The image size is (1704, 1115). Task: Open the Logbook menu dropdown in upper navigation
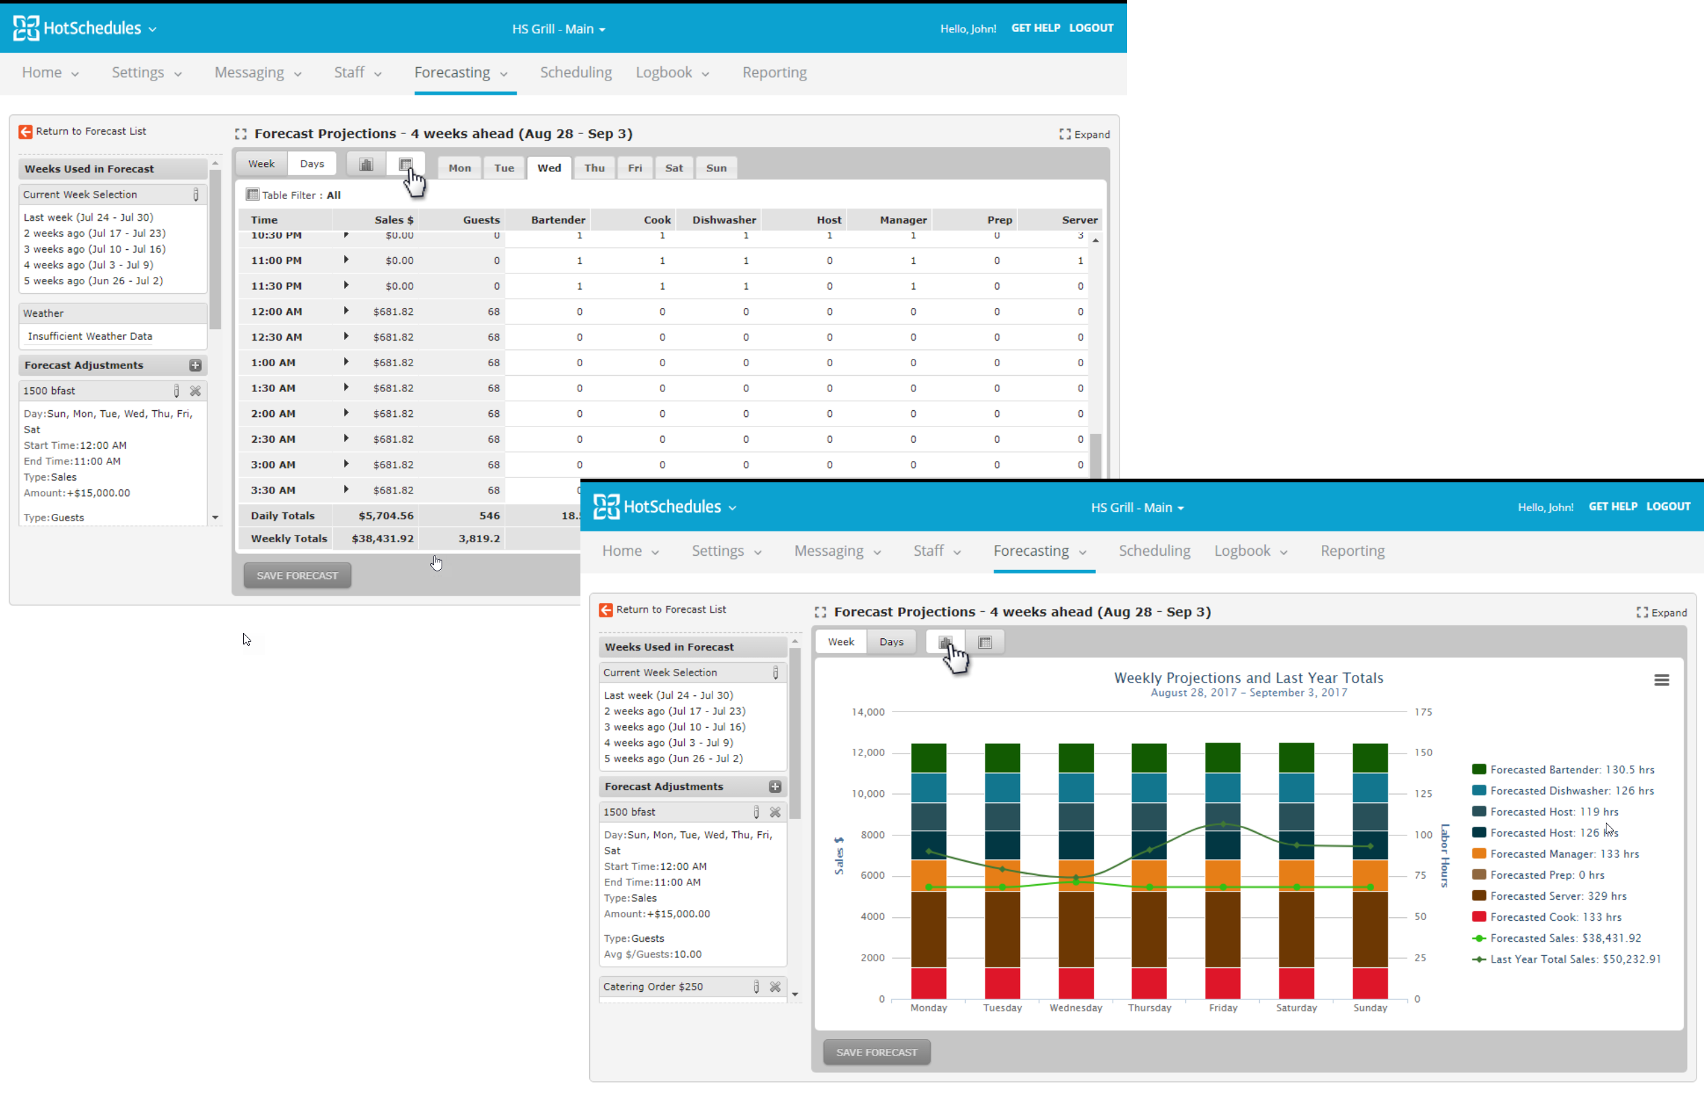[x=672, y=73]
